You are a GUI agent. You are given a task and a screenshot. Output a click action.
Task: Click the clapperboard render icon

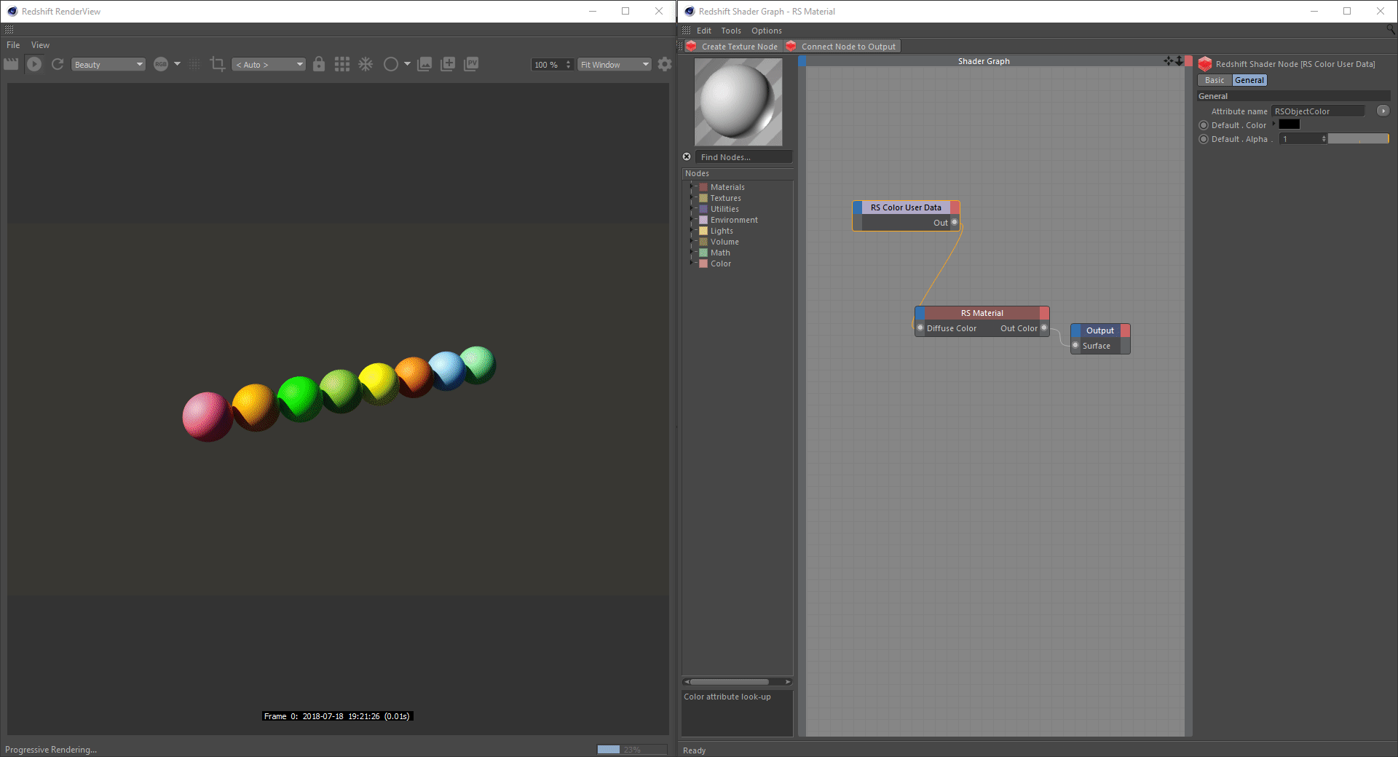[x=11, y=64]
